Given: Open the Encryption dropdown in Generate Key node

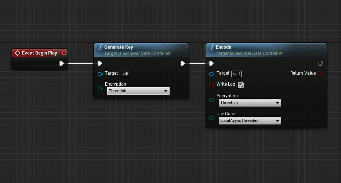Looking at the screenshot, I should pyautogui.click(x=138, y=91).
